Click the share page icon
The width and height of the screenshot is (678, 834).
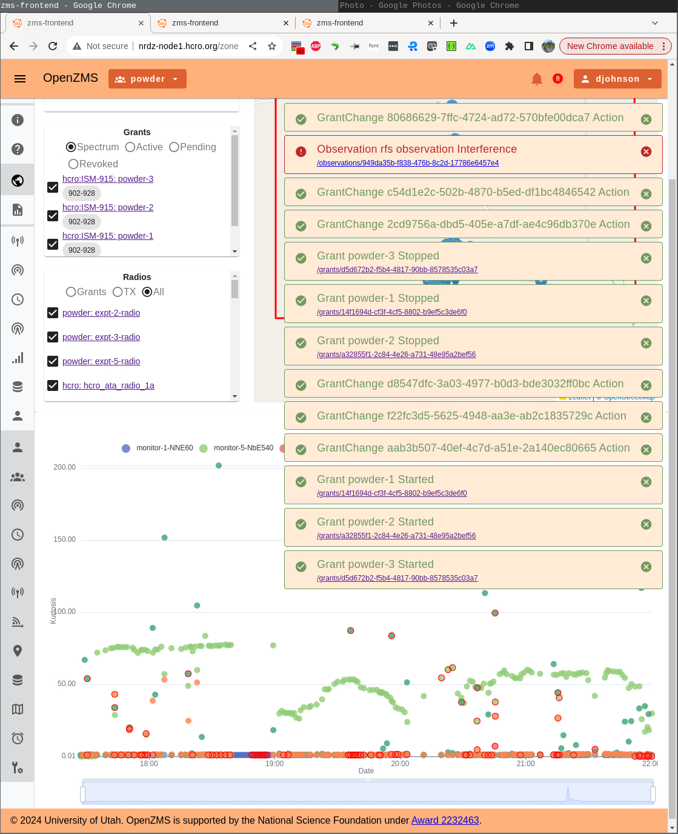click(x=253, y=46)
